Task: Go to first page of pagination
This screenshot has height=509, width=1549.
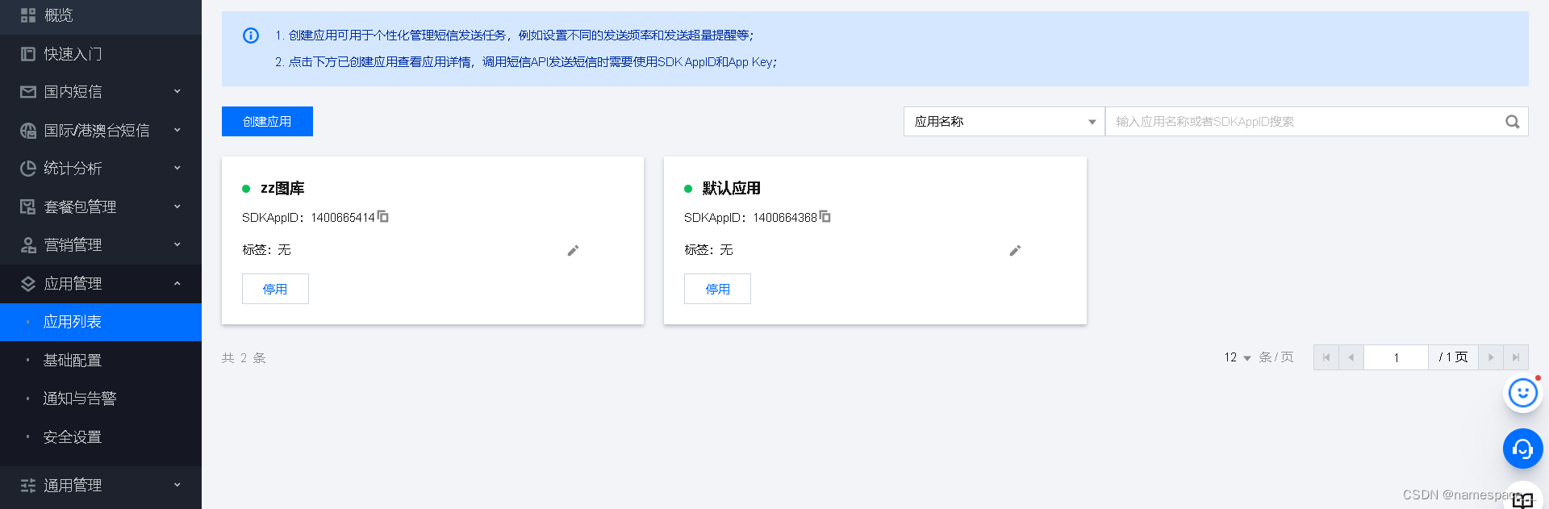Action: [x=1326, y=357]
